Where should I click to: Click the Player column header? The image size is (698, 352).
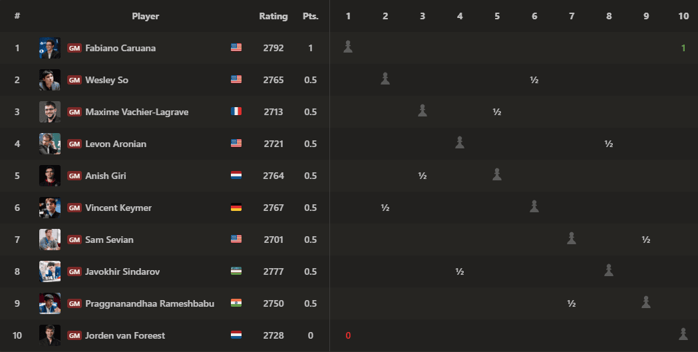145,16
